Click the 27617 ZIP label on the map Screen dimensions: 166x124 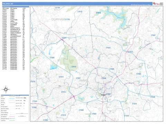tap(64, 38)
